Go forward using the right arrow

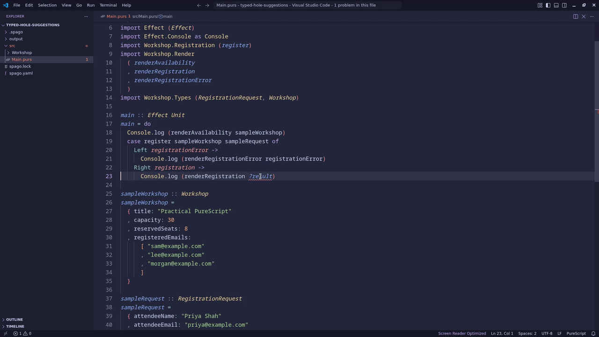coord(207,5)
